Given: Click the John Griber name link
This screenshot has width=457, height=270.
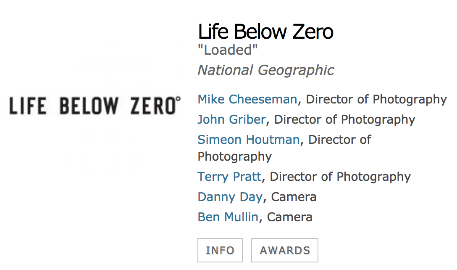Looking at the screenshot, I should coord(232,120).
